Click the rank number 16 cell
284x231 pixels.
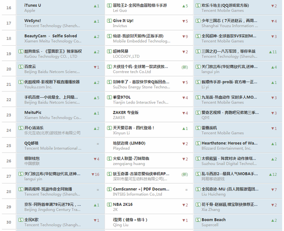click(9, 8)
